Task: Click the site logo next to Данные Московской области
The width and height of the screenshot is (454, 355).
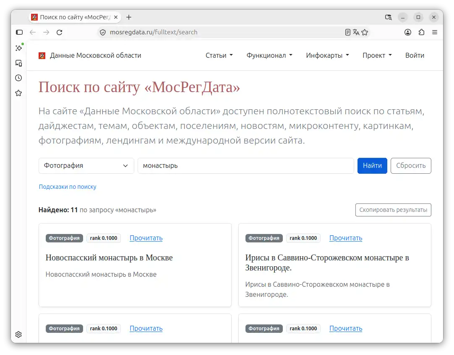Action: (42, 55)
